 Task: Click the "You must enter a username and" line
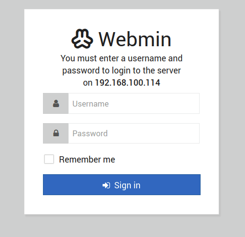coord(122,58)
